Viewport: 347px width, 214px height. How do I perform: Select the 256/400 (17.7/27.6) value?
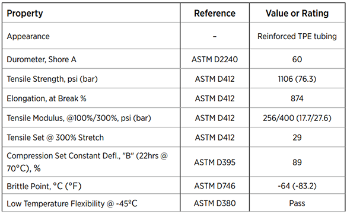tap(297, 118)
